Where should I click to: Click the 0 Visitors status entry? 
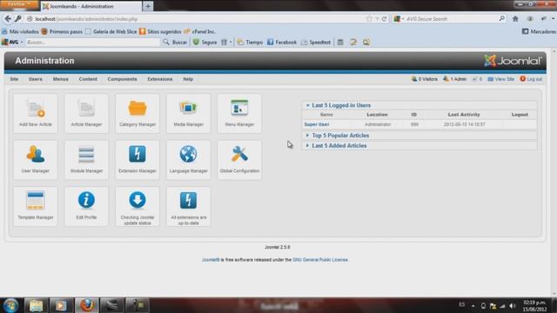pyautogui.click(x=424, y=79)
